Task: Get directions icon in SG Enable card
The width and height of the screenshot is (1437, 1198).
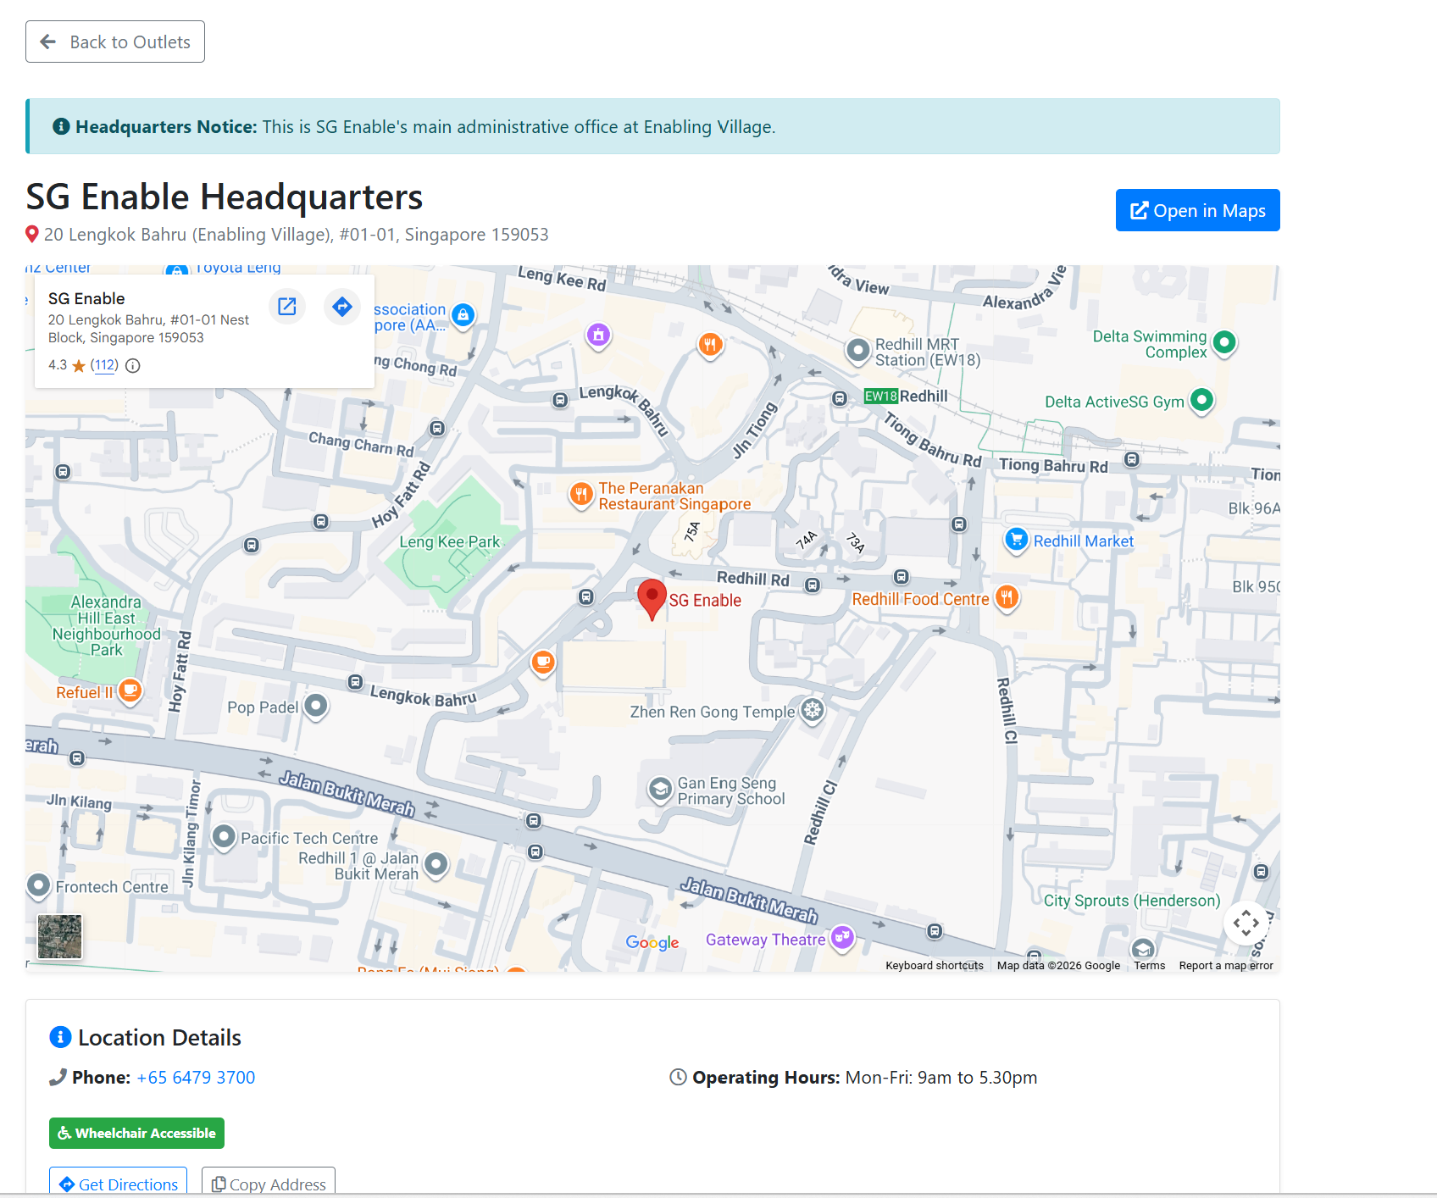Action: pos(342,307)
